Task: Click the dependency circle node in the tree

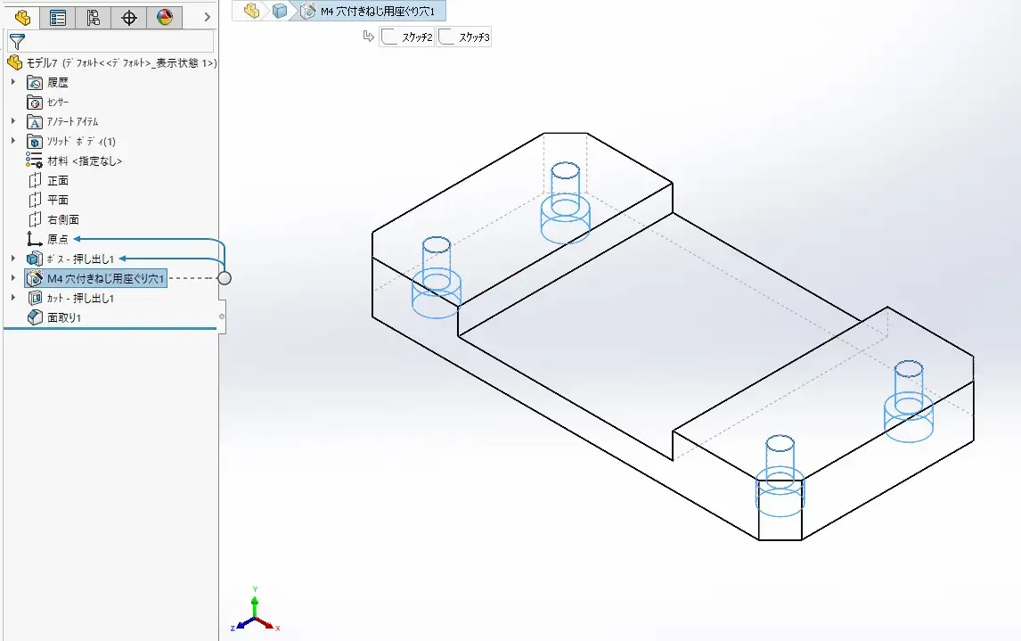Action: pyautogui.click(x=225, y=278)
